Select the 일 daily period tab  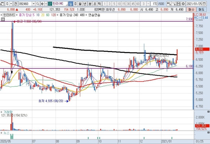pos(71,4)
